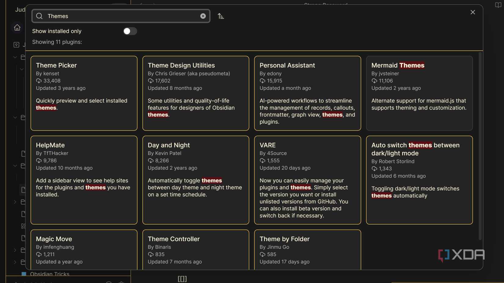The height and width of the screenshot is (283, 504).
Task: Open the Theme by Folder plugin card
Action: (x=308, y=250)
